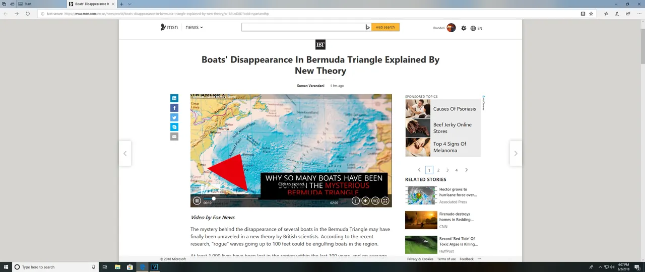Expand the news section dropdown

194,27
